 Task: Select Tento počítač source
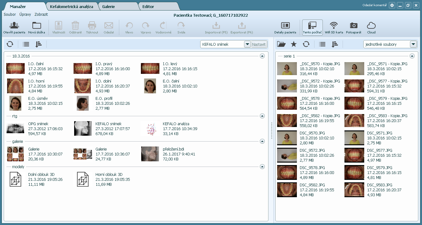[x=312, y=28]
